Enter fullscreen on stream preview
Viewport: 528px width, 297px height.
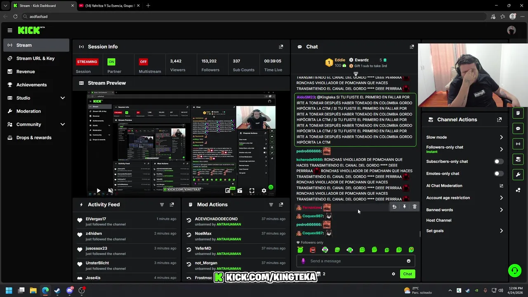[252, 191]
